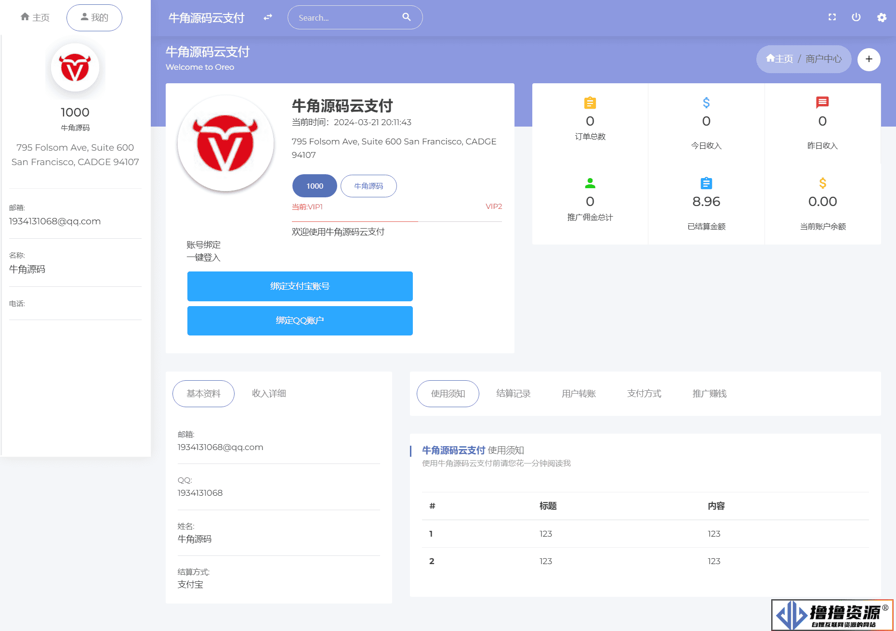Toggle fullscreen mode icon
This screenshot has height=631, width=896.
[x=832, y=17]
